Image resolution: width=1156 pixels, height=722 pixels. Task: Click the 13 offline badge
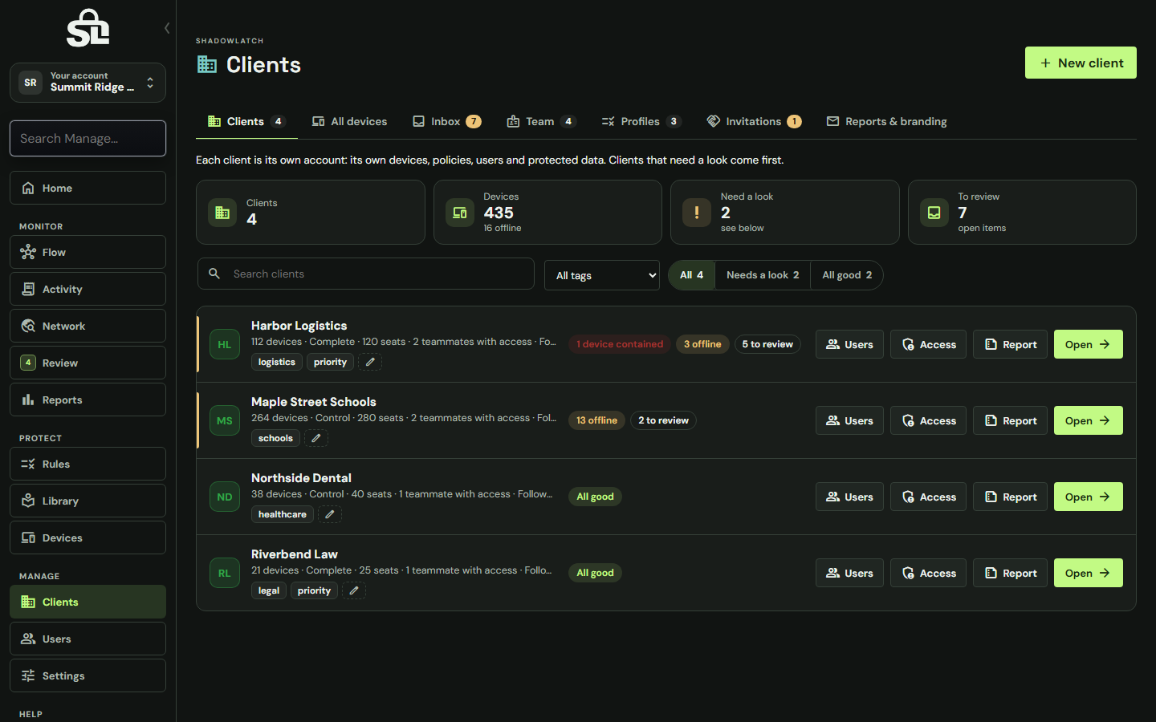coord(596,420)
